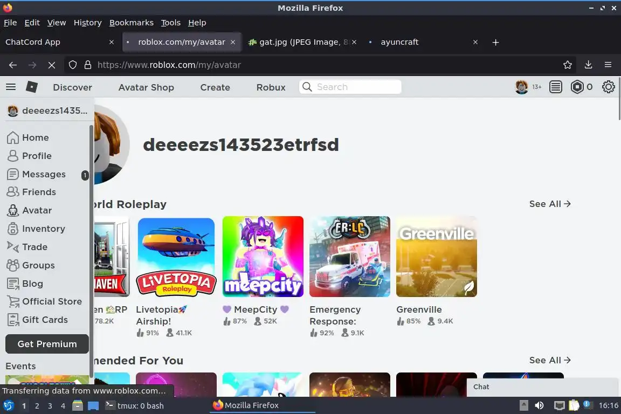Open the Create nav item
The height and width of the screenshot is (414, 621).
[x=215, y=87]
